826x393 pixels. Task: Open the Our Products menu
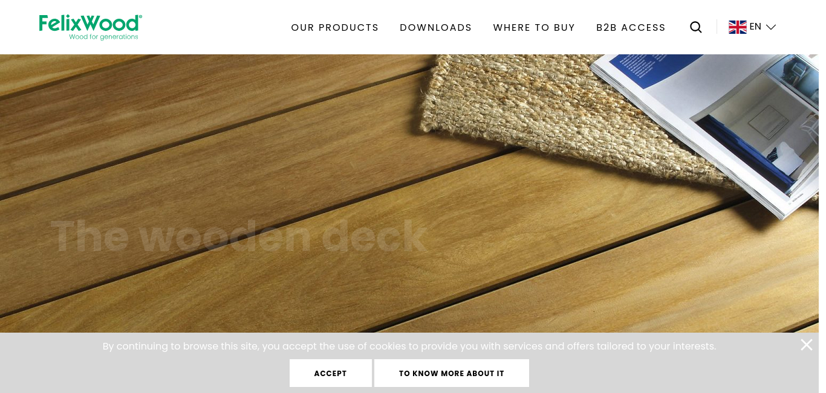coord(335,28)
